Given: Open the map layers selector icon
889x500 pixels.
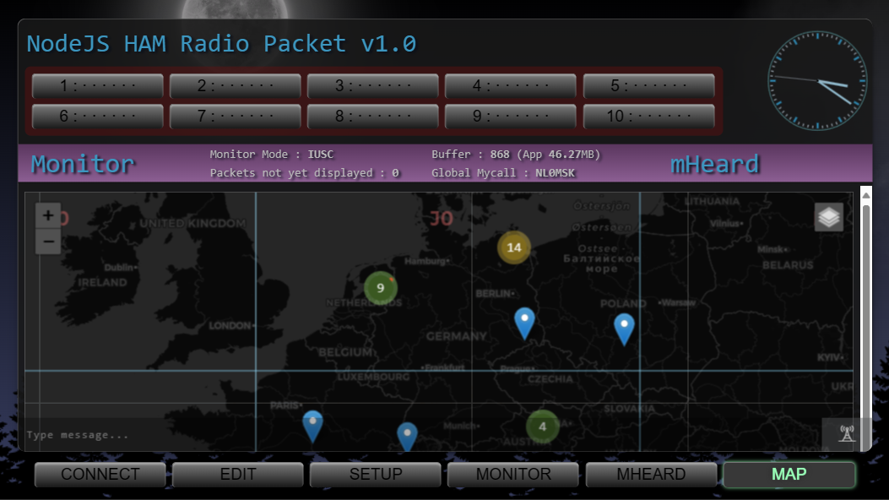Looking at the screenshot, I should pyautogui.click(x=828, y=217).
